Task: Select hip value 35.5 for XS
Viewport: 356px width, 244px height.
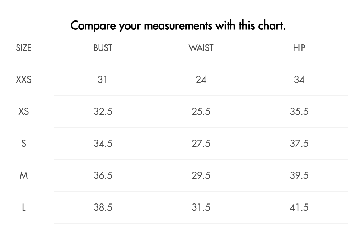Action: [299, 112]
